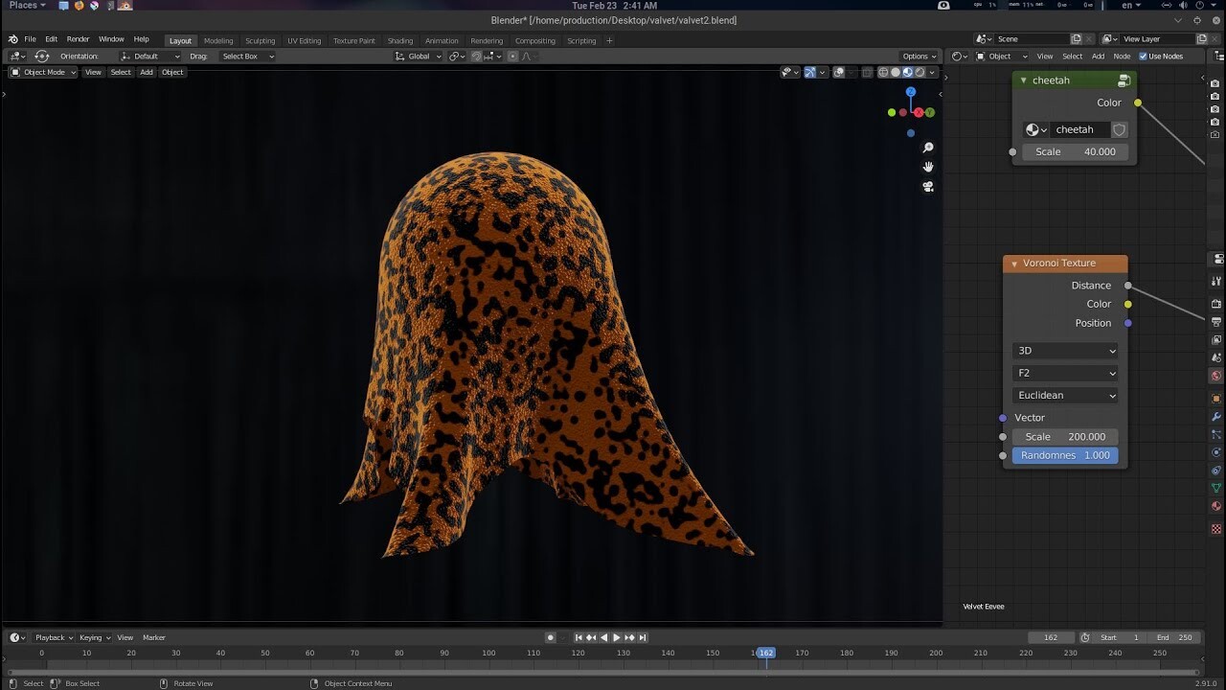Open the Render menu in the top menu bar
The image size is (1226, 690).
(x=78, y=38)
